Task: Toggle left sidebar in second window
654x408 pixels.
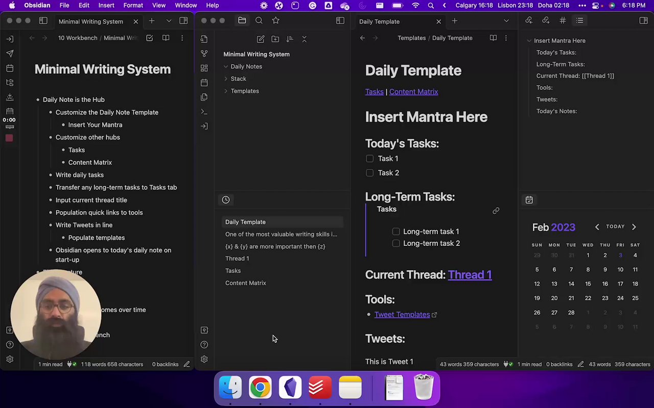Action: (x=340, y=20)
